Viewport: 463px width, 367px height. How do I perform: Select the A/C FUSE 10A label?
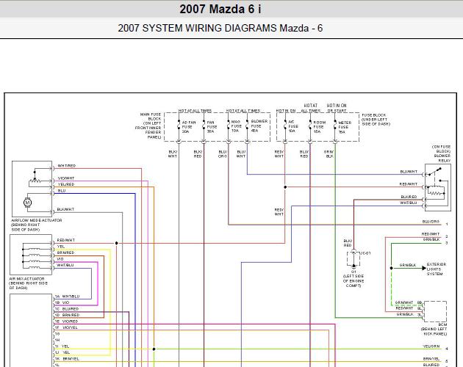pyautogui.click(x=293, y=126)
